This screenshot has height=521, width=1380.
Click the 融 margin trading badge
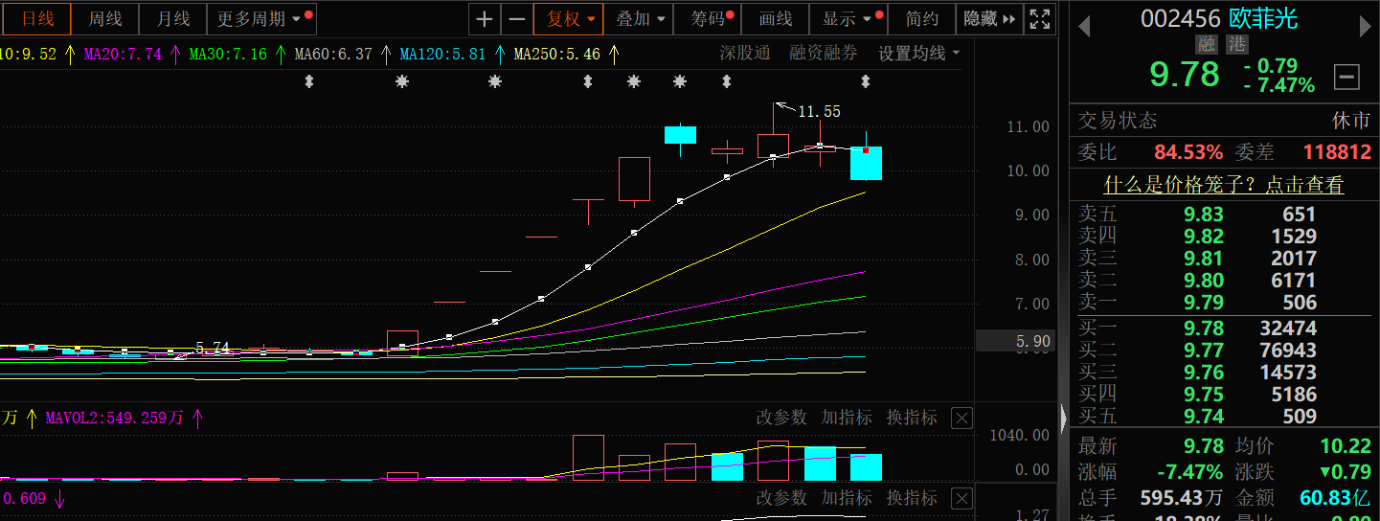(1206, 44)
